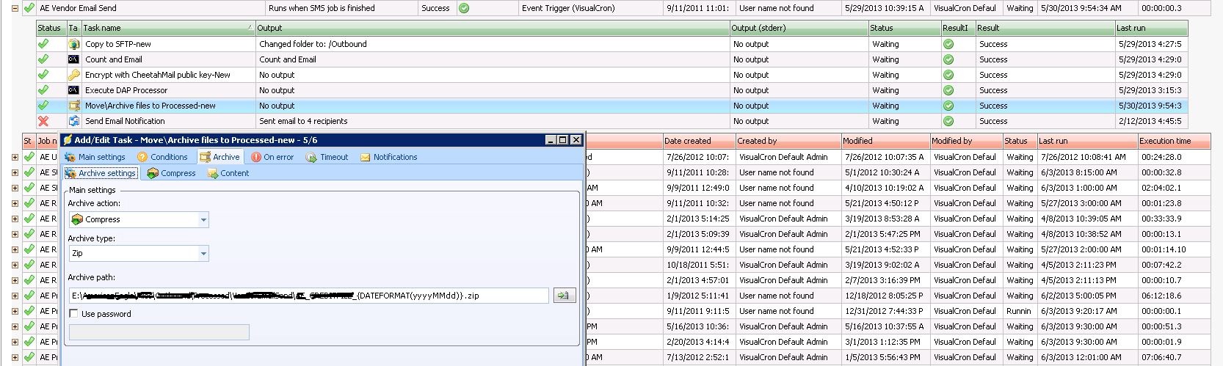Collapse the AE Vendor Email Send job
The height and width of the screenshot is (366, 1223).
click(15, 8)
